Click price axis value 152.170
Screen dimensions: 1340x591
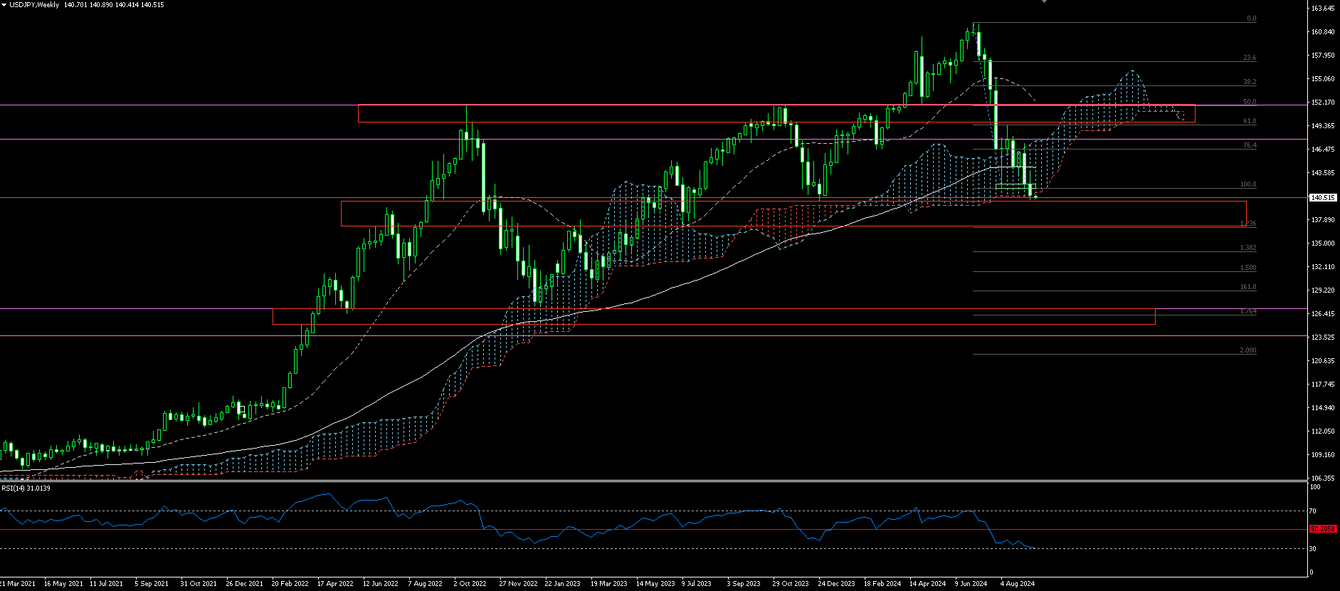click(x=1323, y=103)
